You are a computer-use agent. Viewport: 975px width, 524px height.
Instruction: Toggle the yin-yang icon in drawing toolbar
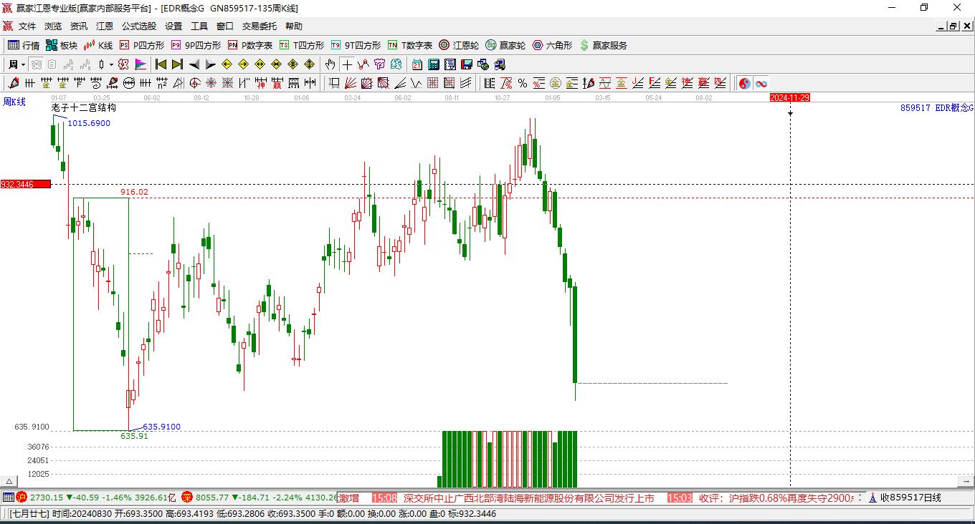tap(744, 83)
